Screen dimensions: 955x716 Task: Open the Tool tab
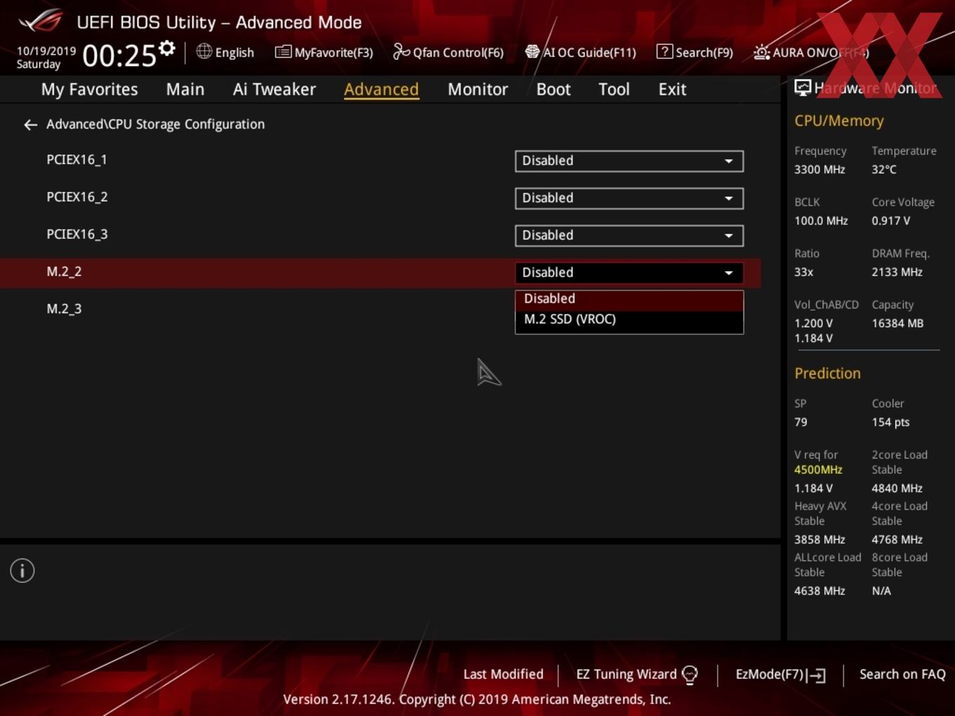pos(614,89)
